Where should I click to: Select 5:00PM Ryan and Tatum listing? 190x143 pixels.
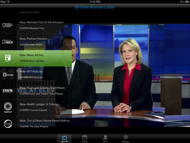pos(41,94)
